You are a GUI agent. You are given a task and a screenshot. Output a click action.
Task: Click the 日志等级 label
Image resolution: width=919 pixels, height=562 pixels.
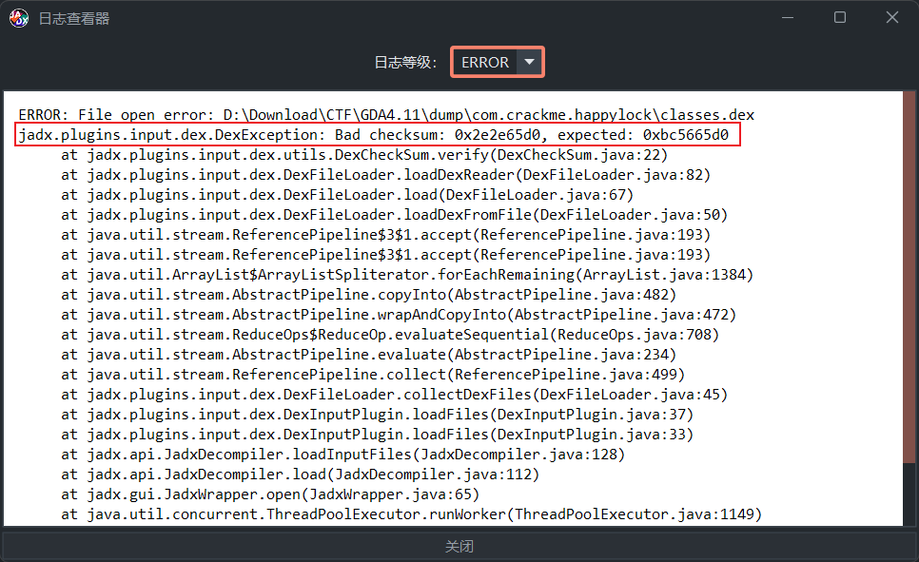pos(405,63)
